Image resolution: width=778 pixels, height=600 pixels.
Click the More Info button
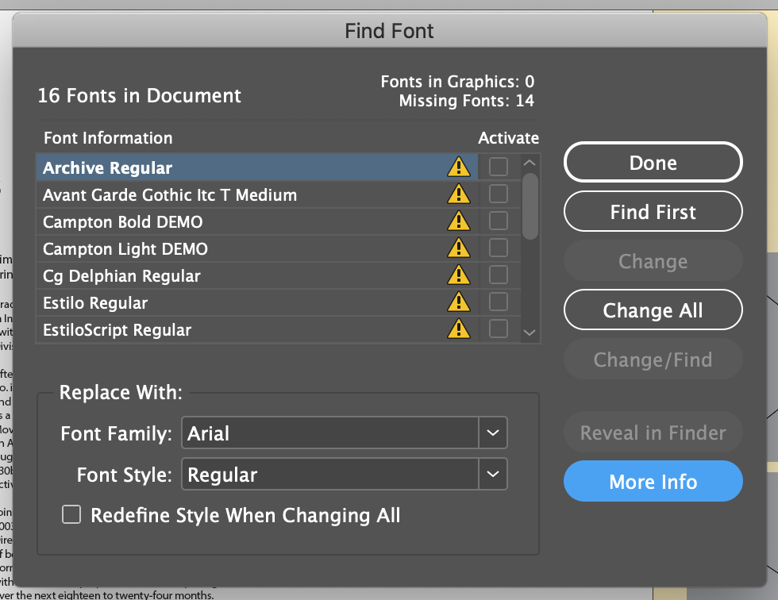click(x=653, y=482)
